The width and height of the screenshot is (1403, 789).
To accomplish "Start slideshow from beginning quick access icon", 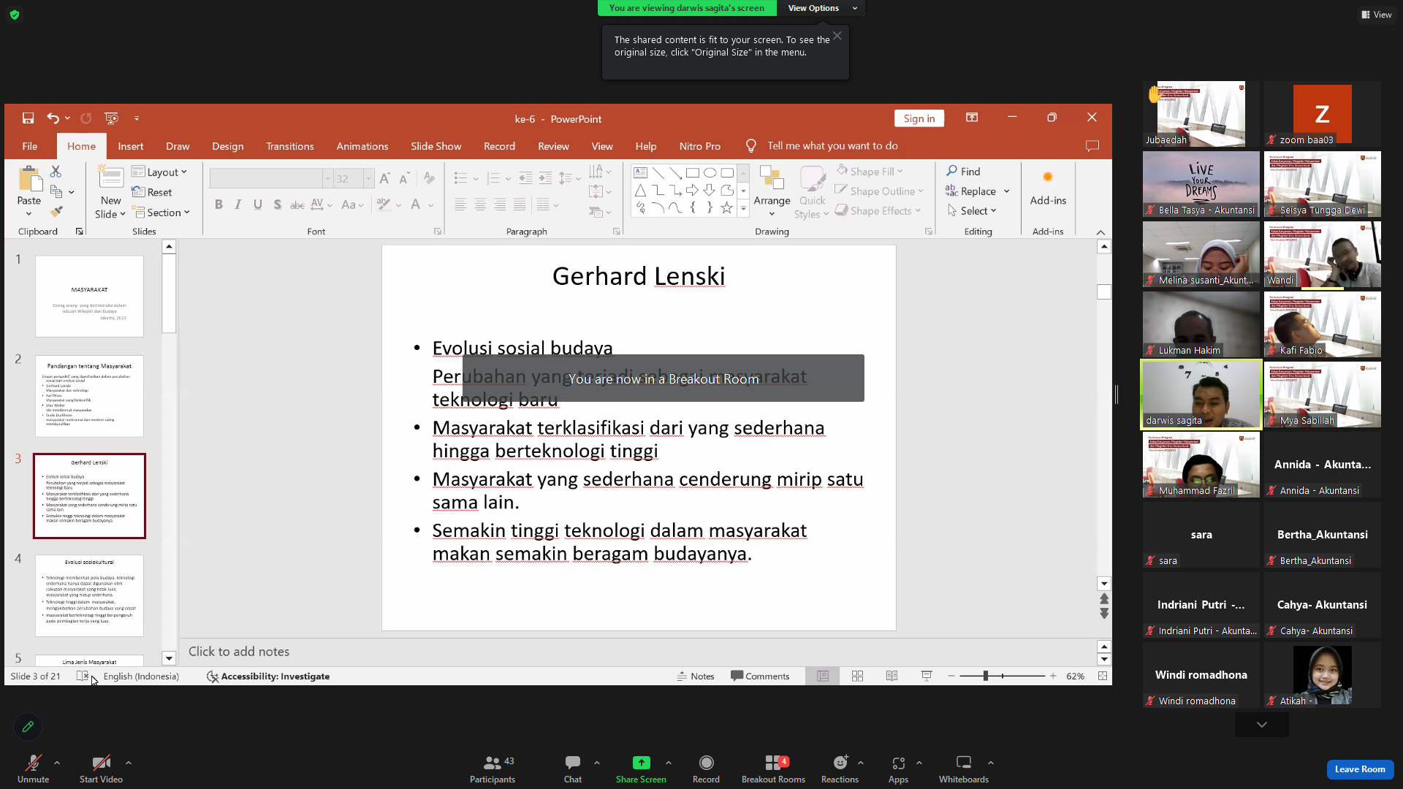I will point(111,118).
